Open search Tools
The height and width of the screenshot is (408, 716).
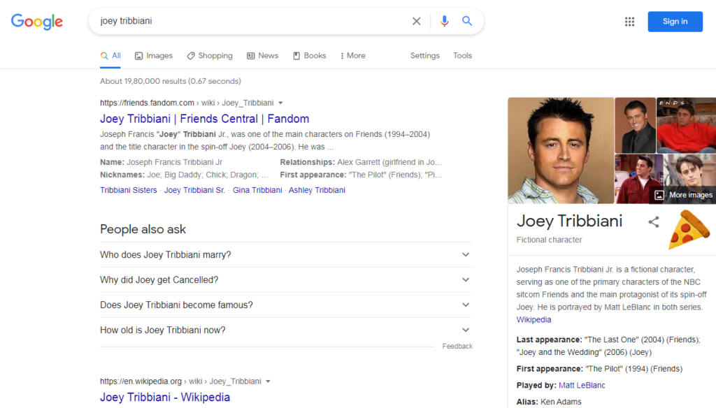pos(463,56)
